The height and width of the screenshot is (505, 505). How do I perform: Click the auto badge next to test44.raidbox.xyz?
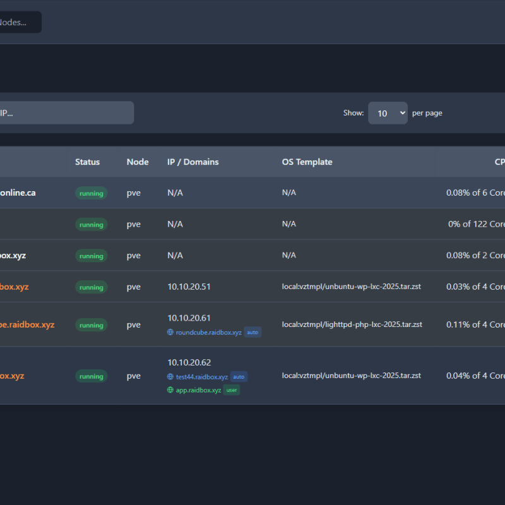coord(239,377)
